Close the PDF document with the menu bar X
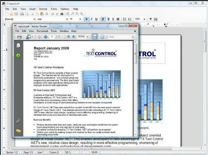 coord(135,31)
